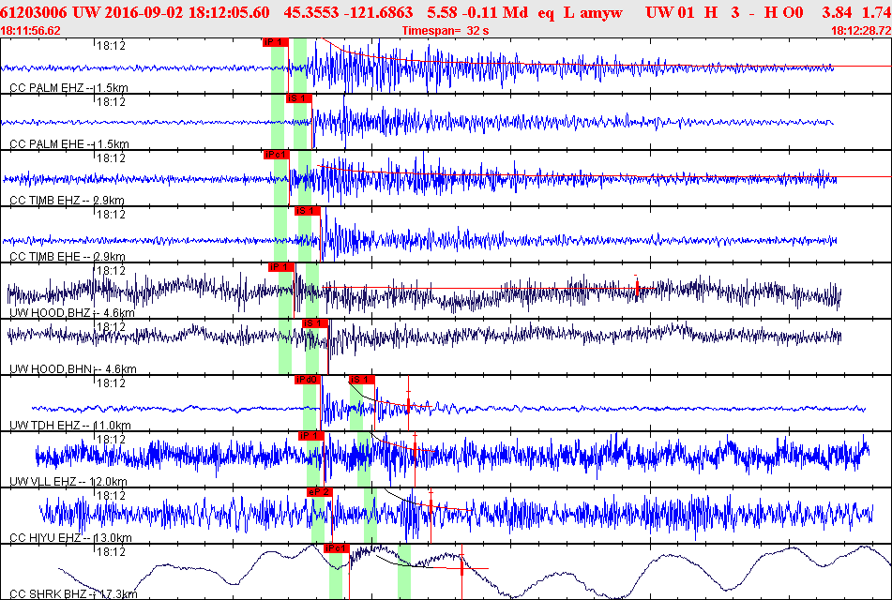Click the red coda end marker on HOOD BHZ

(637, 287)
